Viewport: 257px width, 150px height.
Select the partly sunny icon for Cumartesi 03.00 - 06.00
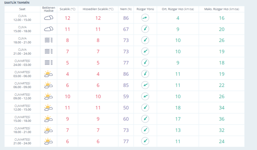pyautogui.click(x=49, y=74)
